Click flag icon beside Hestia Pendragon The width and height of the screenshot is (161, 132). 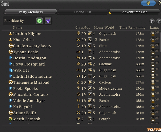[x=11, y=58]
